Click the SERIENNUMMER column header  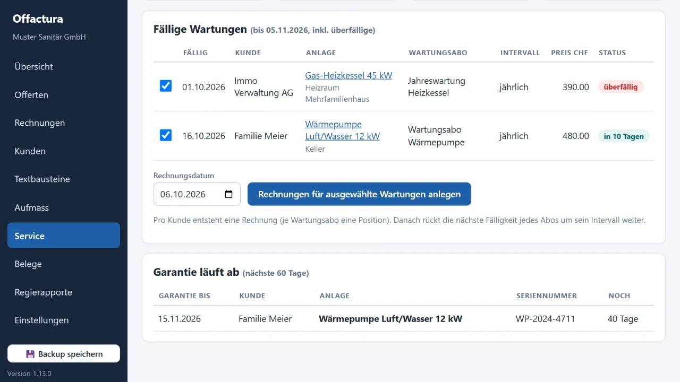pyautogui.click(x=547, y=296)
